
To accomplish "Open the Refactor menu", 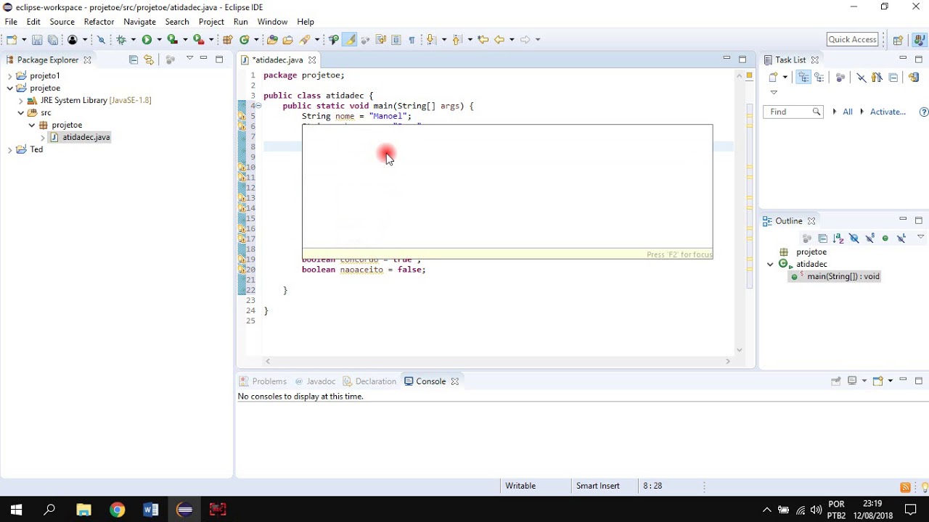I will [99, 22].
